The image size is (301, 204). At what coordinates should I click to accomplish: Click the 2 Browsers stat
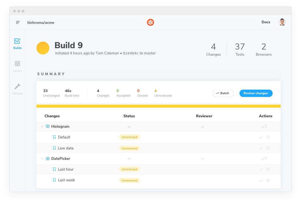click(263, 50)
